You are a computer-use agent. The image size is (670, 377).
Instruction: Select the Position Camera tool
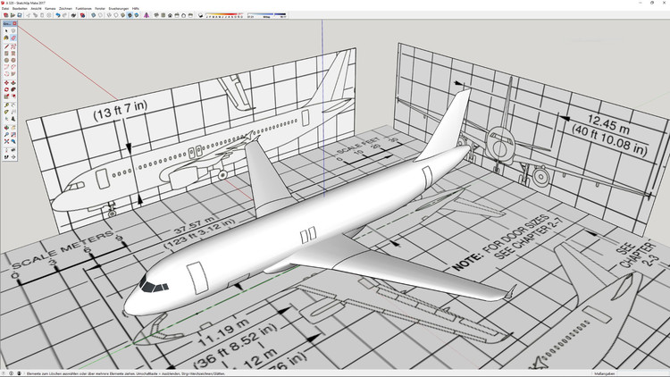6,149
